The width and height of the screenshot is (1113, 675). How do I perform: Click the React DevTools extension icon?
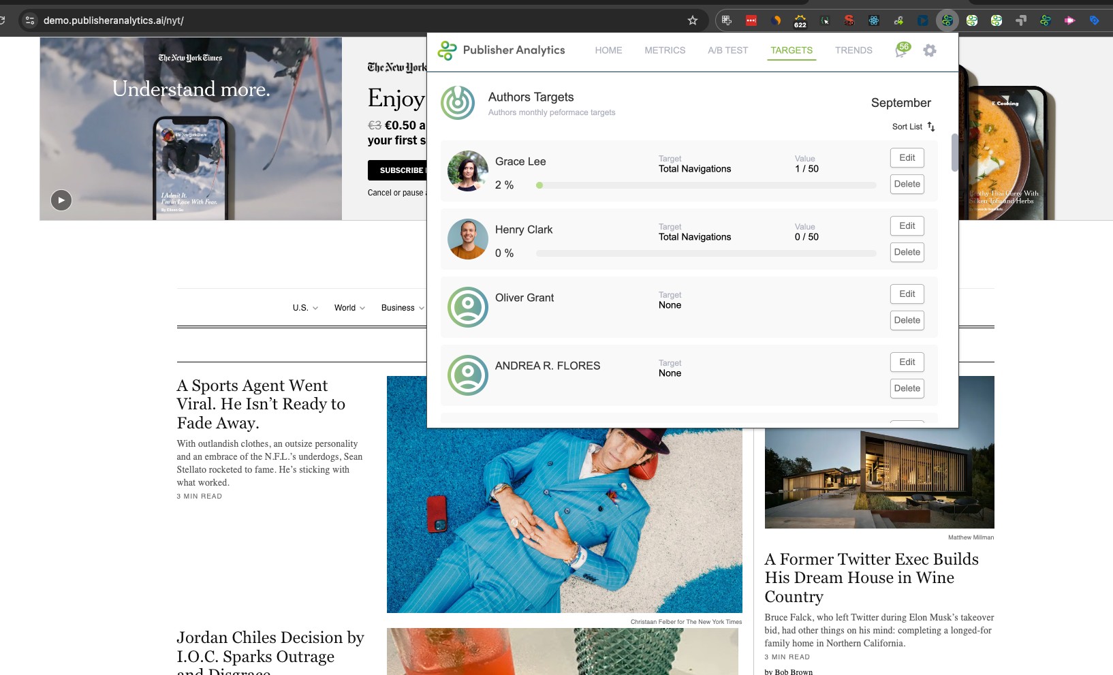874,20
